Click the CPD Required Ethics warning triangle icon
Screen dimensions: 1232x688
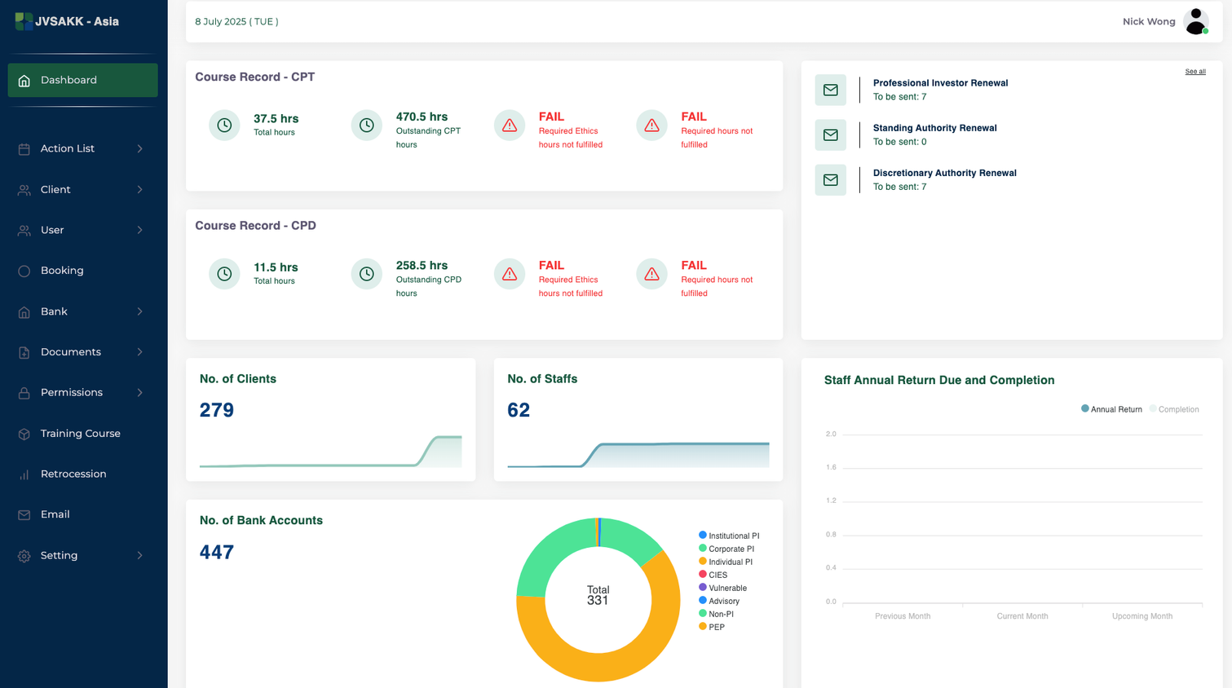(510, 274)
